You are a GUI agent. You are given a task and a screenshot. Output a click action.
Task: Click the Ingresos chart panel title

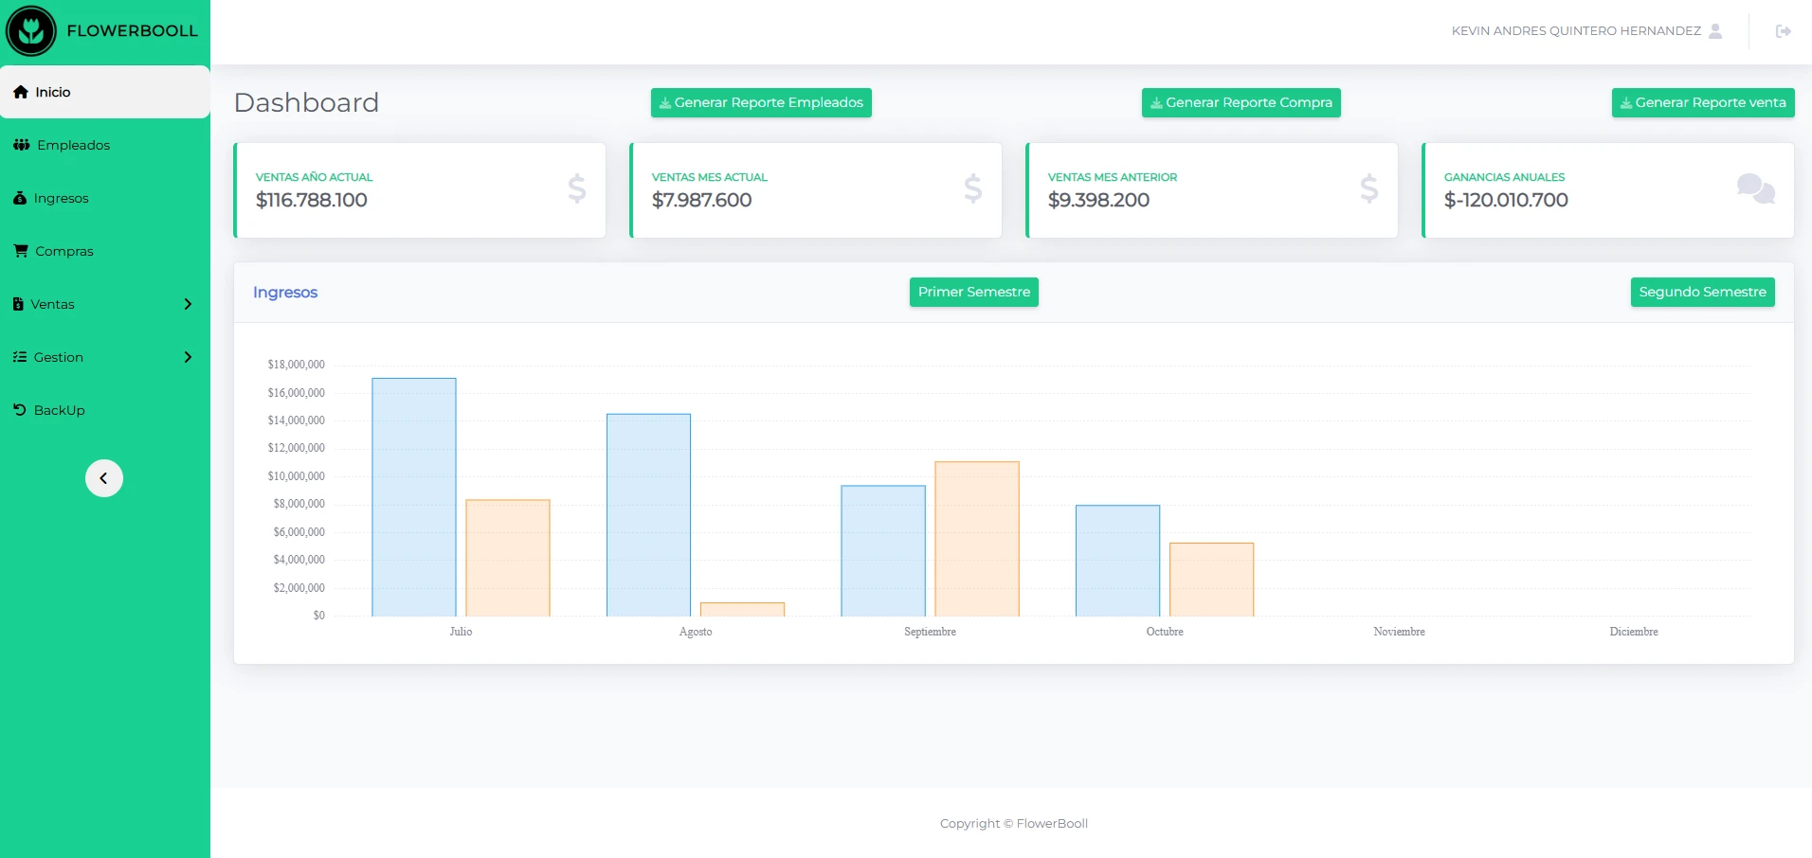point(285,293)
